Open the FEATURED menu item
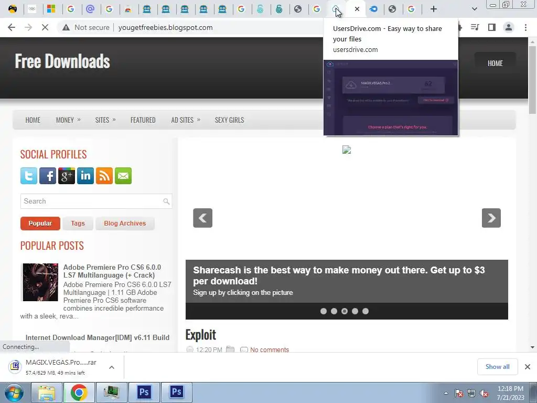 pyautogui.click(x=143, y=120)
